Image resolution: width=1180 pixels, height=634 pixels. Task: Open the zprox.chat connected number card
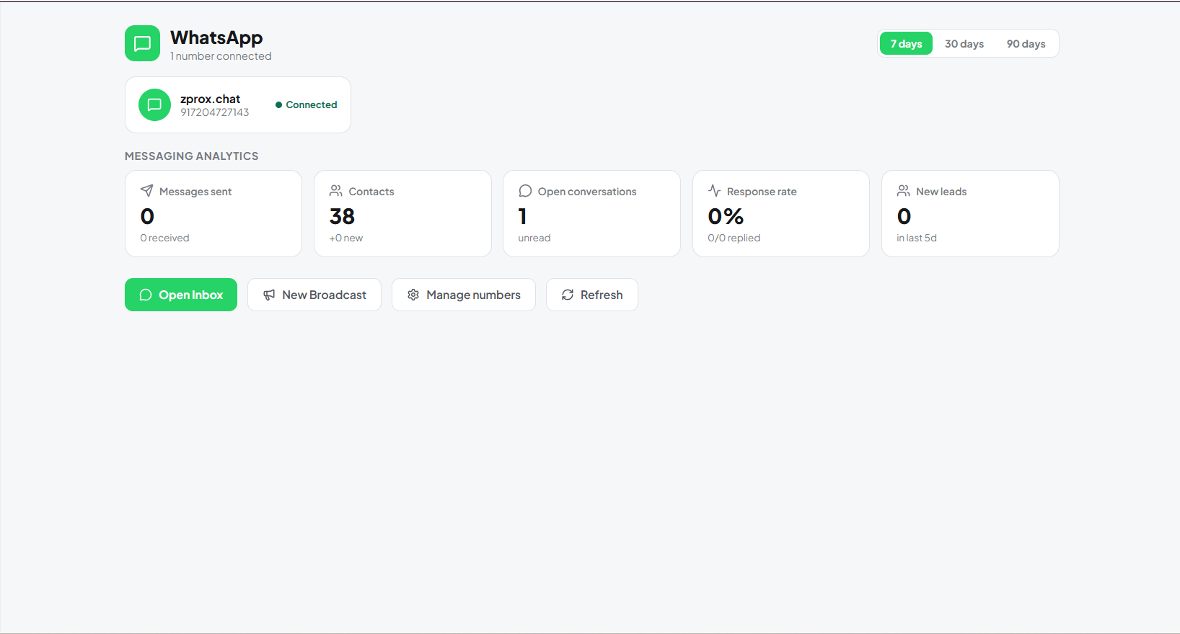tap(238, 104)
